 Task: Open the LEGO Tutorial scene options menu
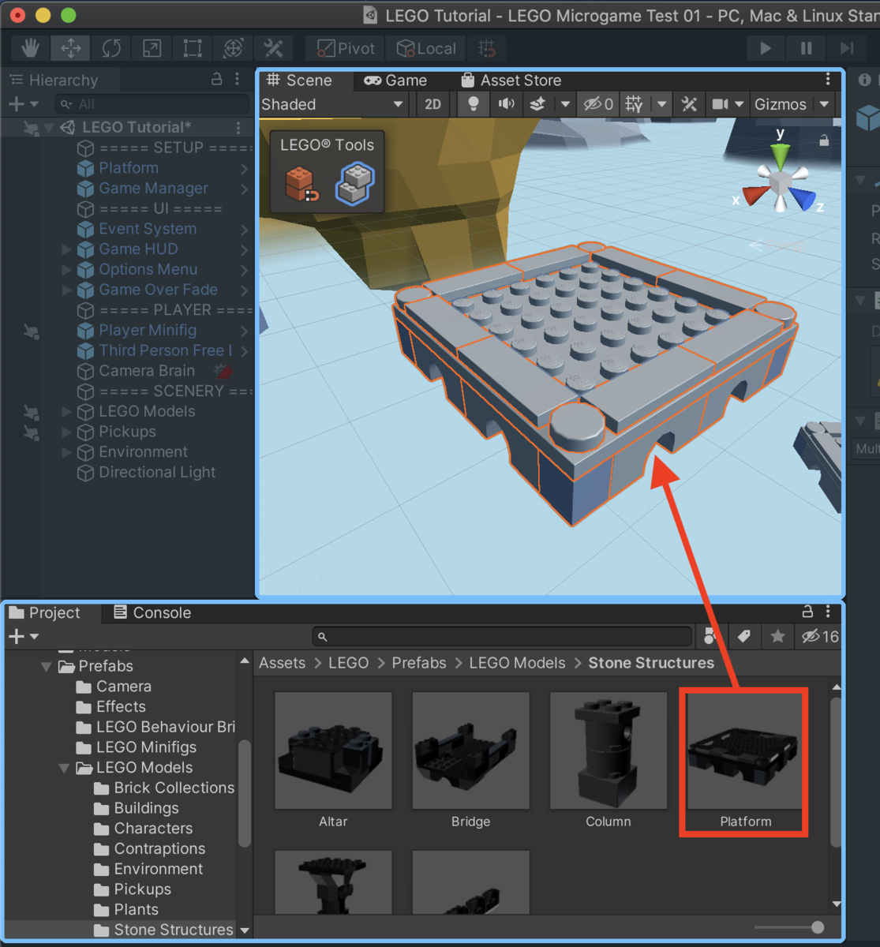[238, 127]
